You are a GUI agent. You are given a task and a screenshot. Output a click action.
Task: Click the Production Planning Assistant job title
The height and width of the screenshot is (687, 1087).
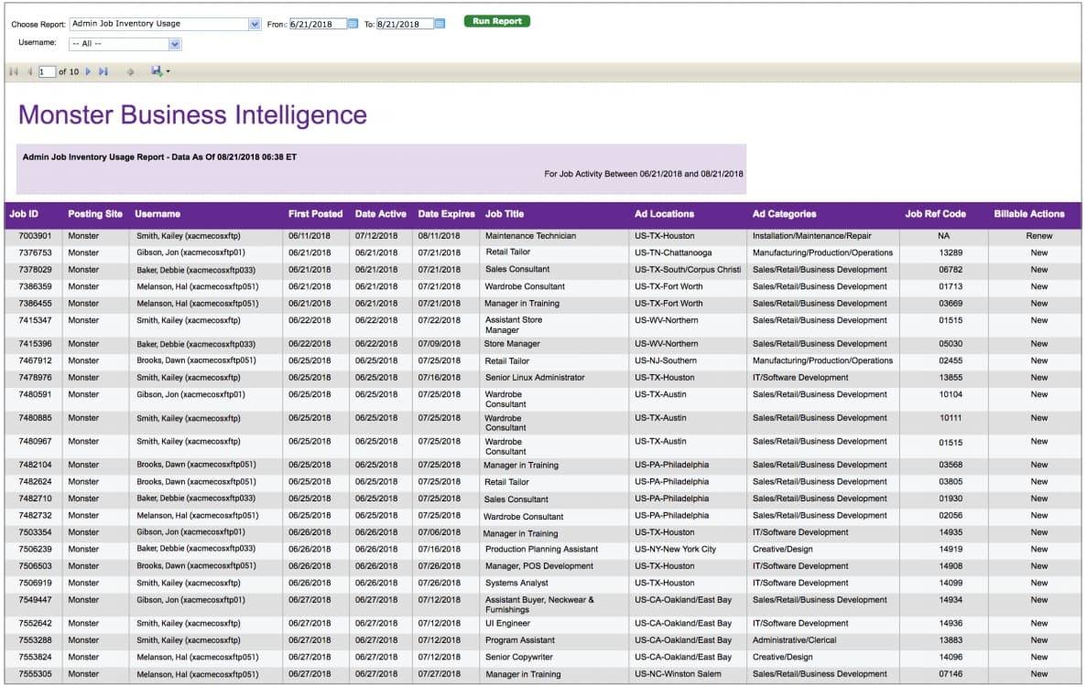click(x=541, y=549)
